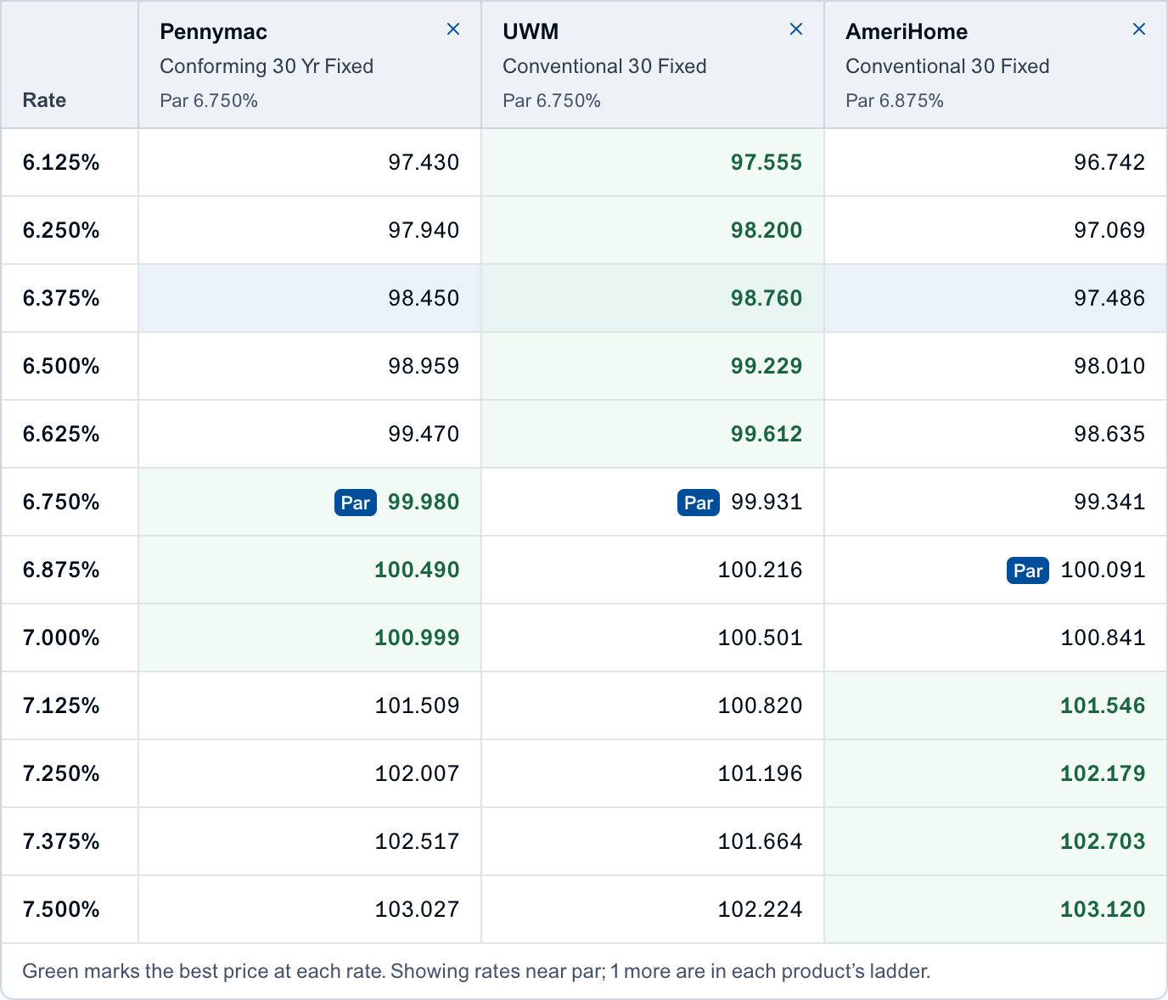
Task: Click UWM price 102.224
Action: pyautogui.click(x=760, y=909)
